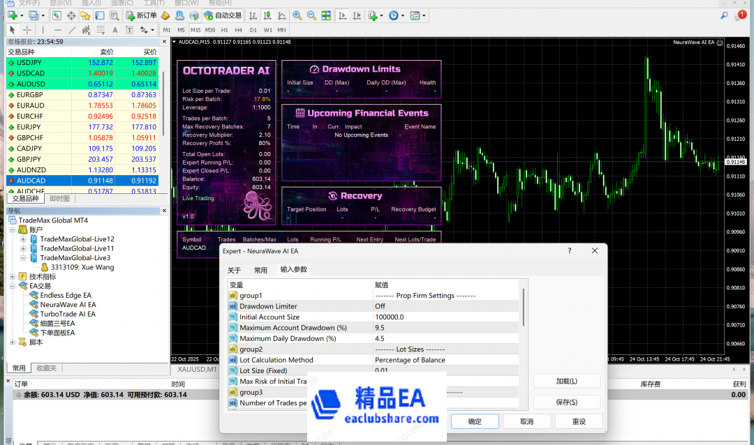
Task: Click the zoom out magnifier icon
Action: point(311,15)
